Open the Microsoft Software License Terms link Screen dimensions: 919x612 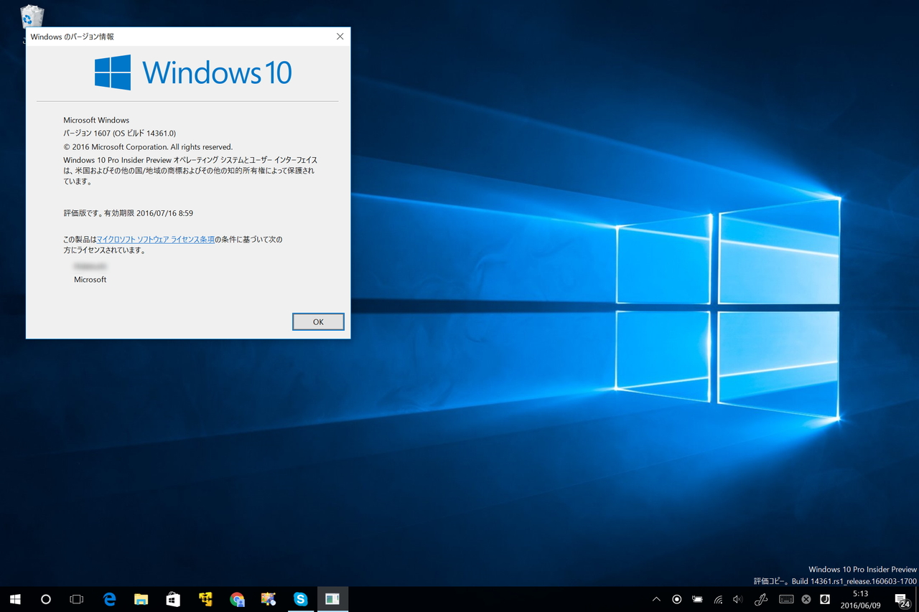click(x=156, y=240)
